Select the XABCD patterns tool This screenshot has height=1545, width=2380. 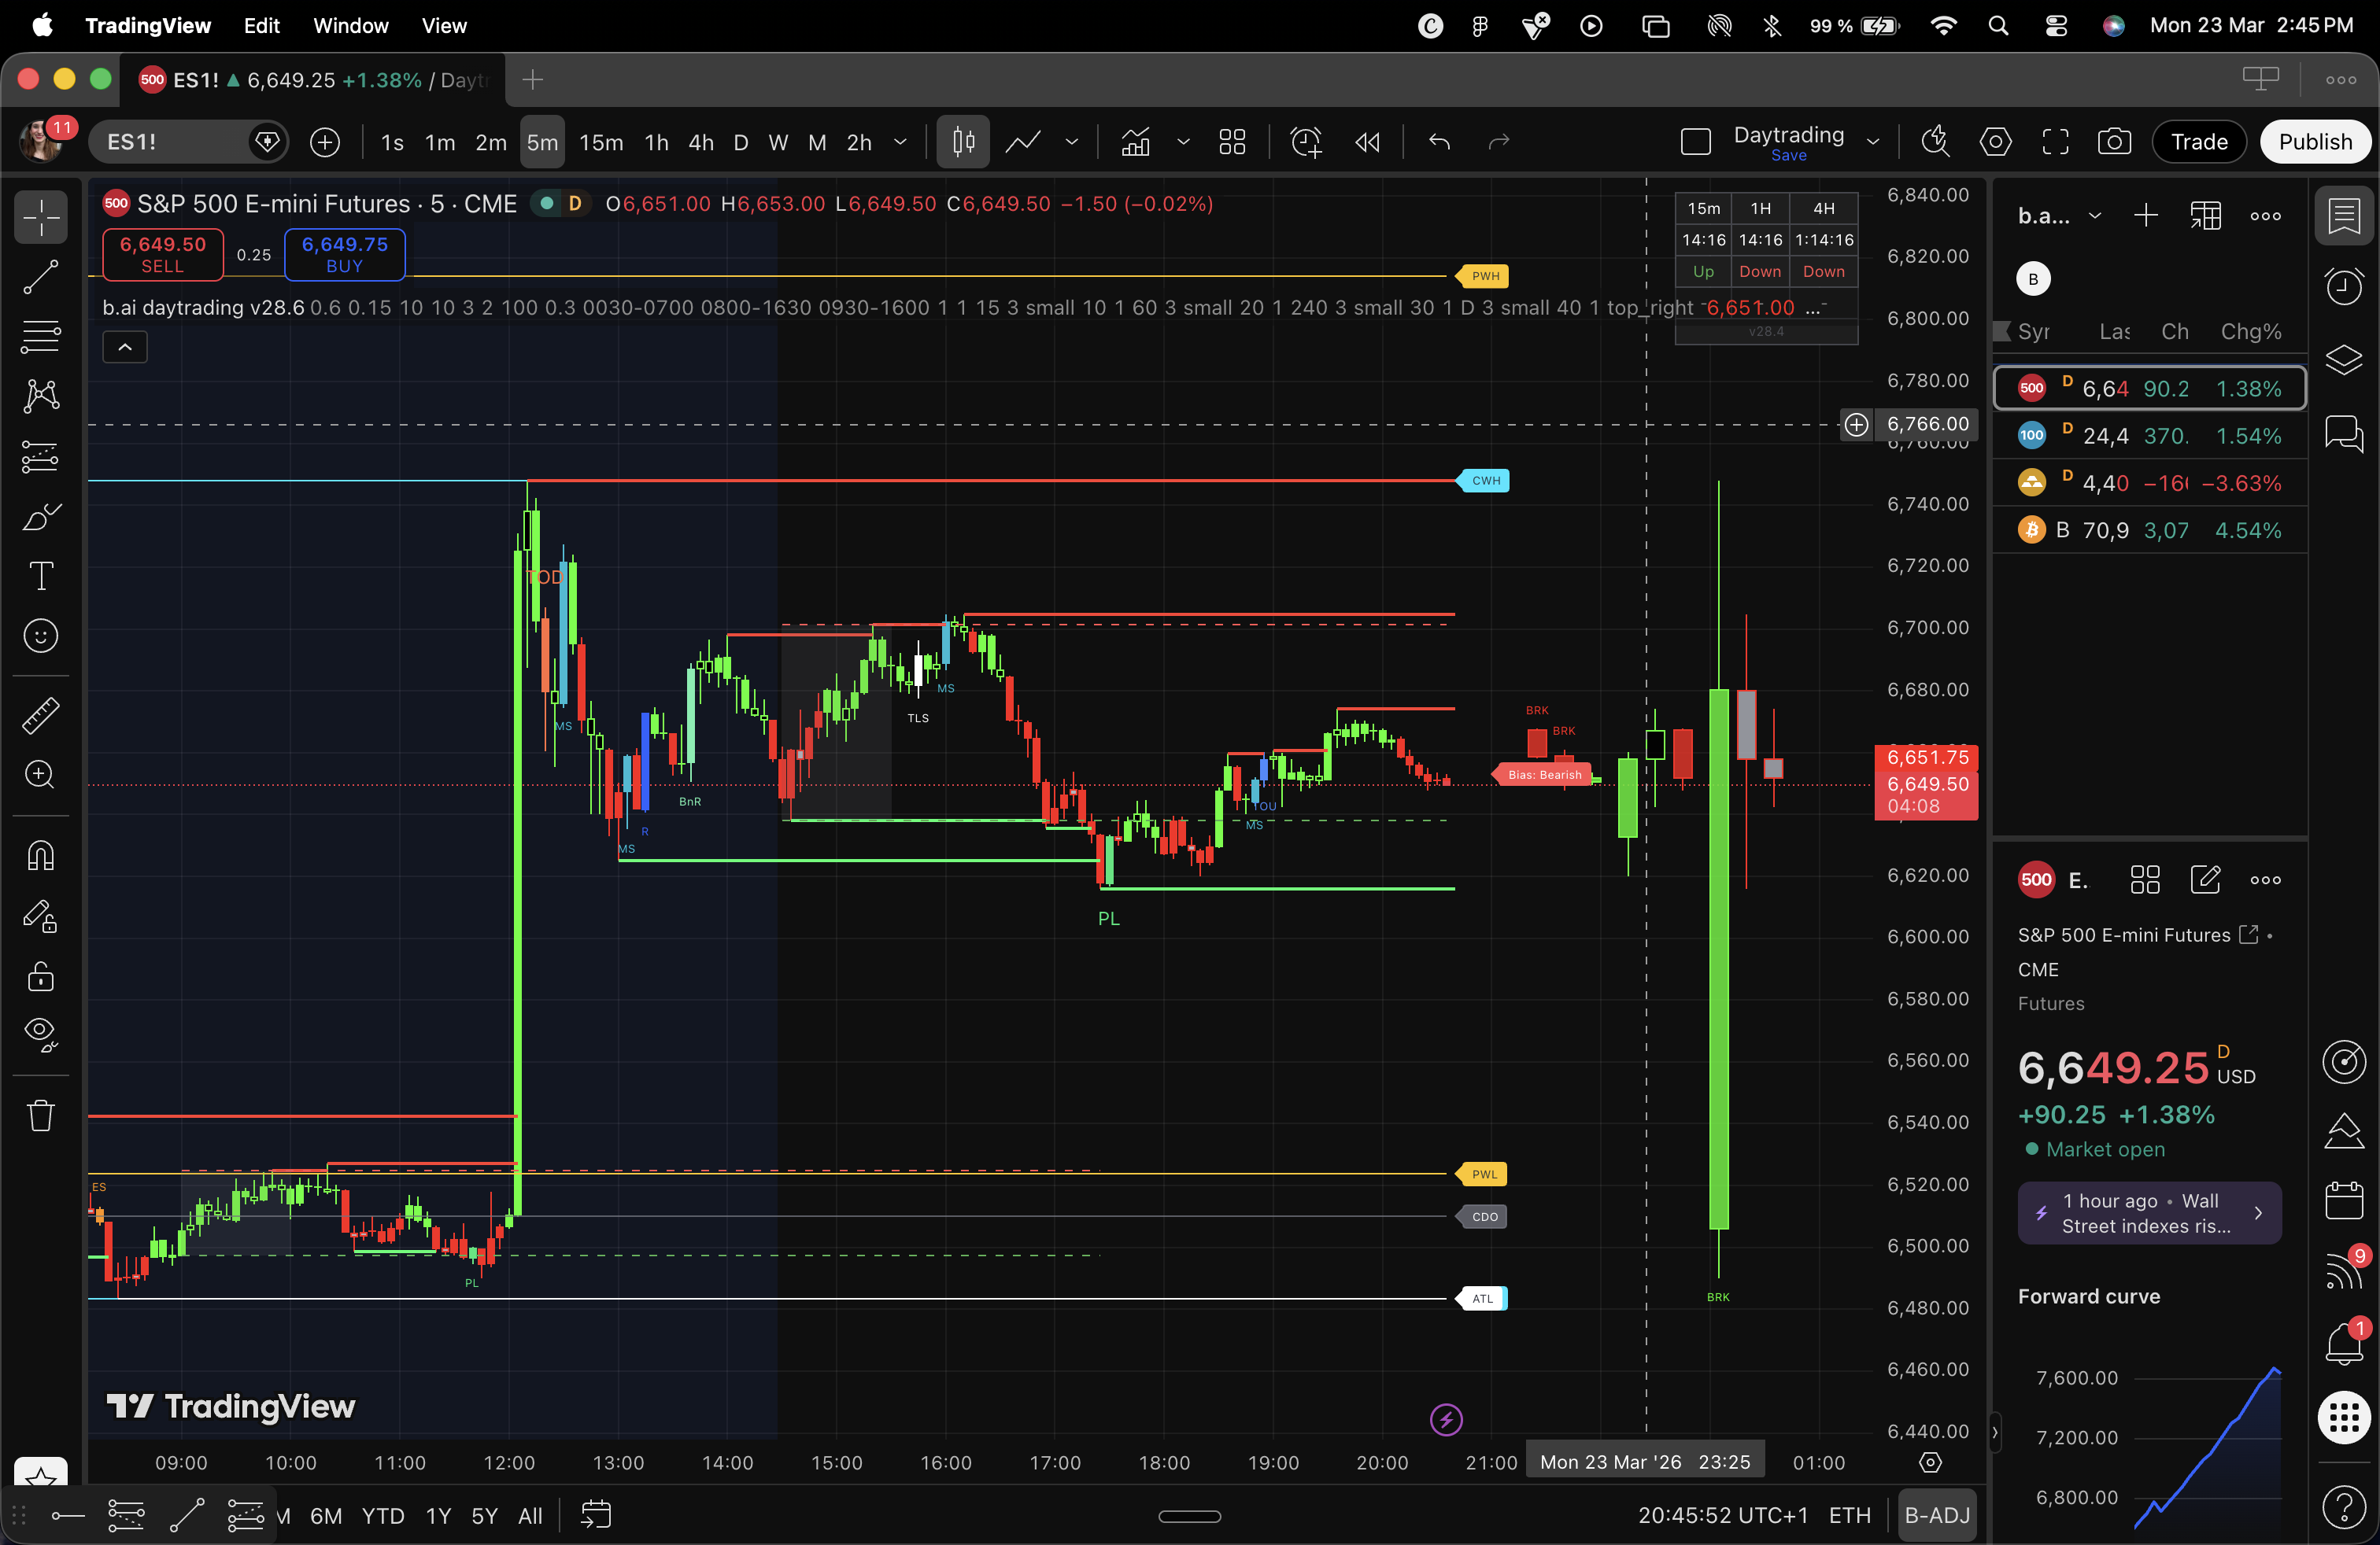click(x=41, y=396)
